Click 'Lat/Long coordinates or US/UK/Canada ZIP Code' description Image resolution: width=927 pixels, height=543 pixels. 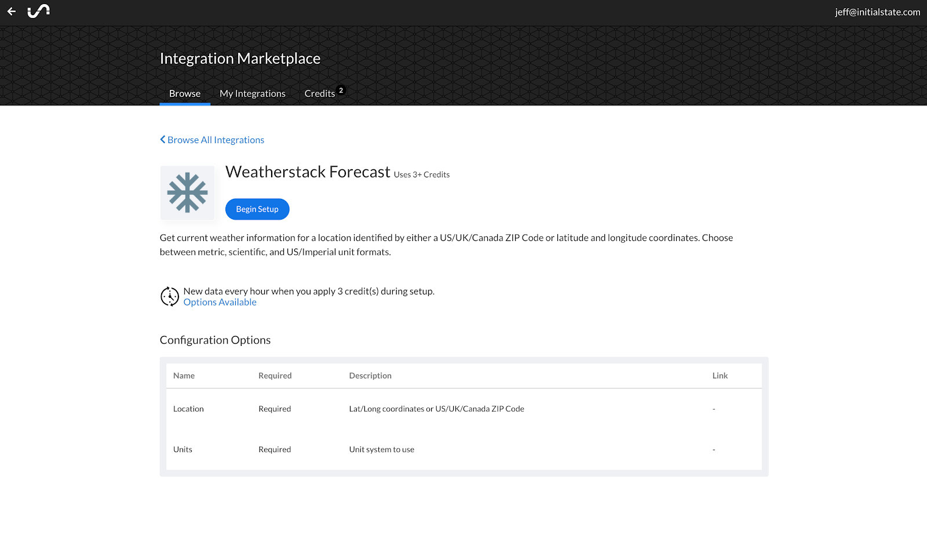(x=436, y=409)
